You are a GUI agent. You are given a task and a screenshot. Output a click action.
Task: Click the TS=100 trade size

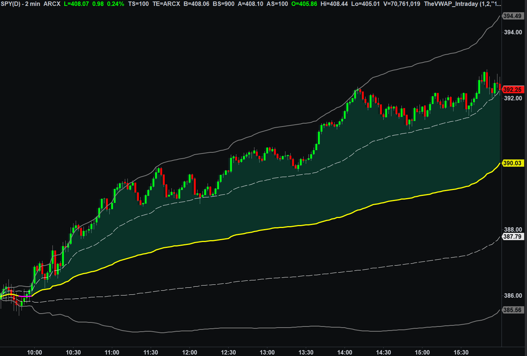(138, 4)
